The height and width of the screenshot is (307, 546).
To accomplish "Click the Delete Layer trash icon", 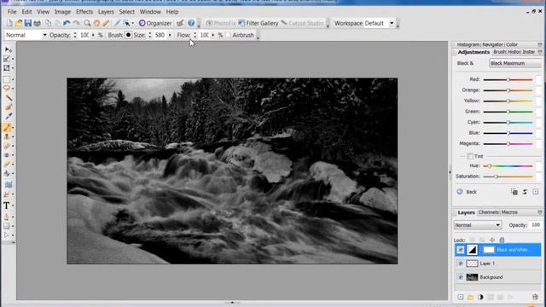I will coord(535,297).
